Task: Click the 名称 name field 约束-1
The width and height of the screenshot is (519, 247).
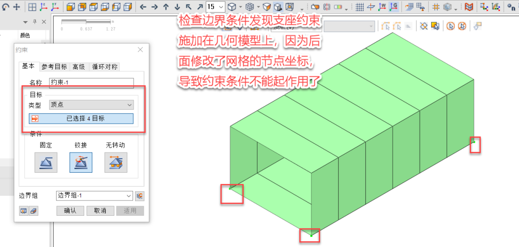Action: (88, 83)
